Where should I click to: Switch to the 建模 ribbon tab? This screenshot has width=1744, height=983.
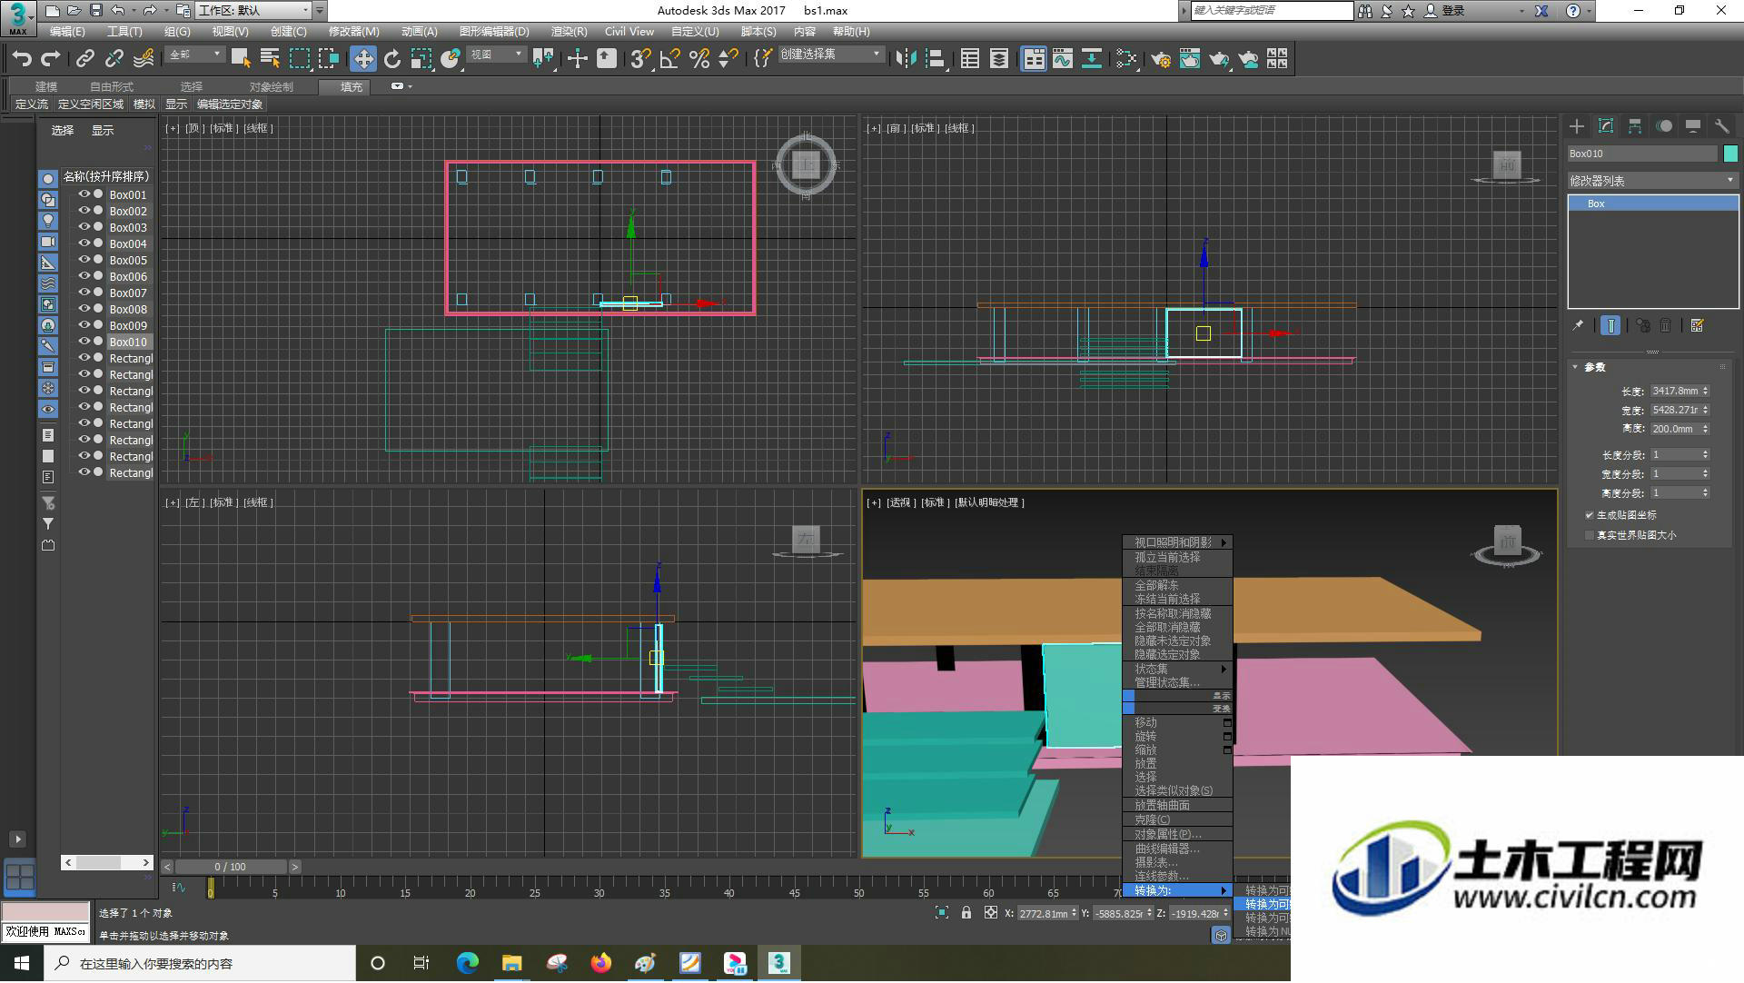(46, 86)
